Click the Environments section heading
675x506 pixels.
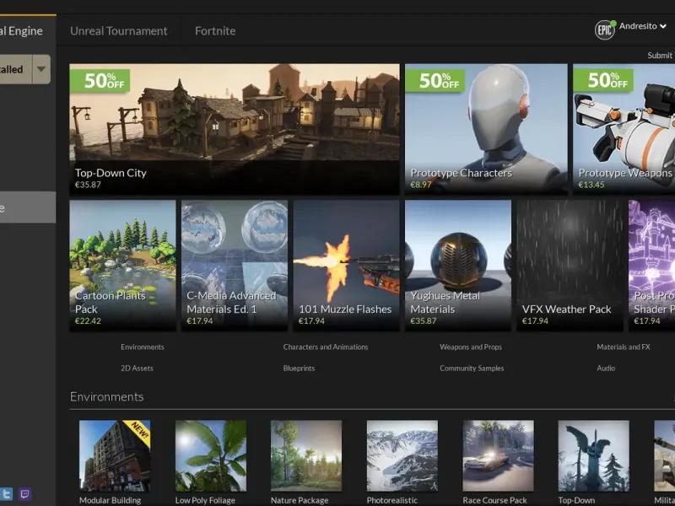(107, 396)
